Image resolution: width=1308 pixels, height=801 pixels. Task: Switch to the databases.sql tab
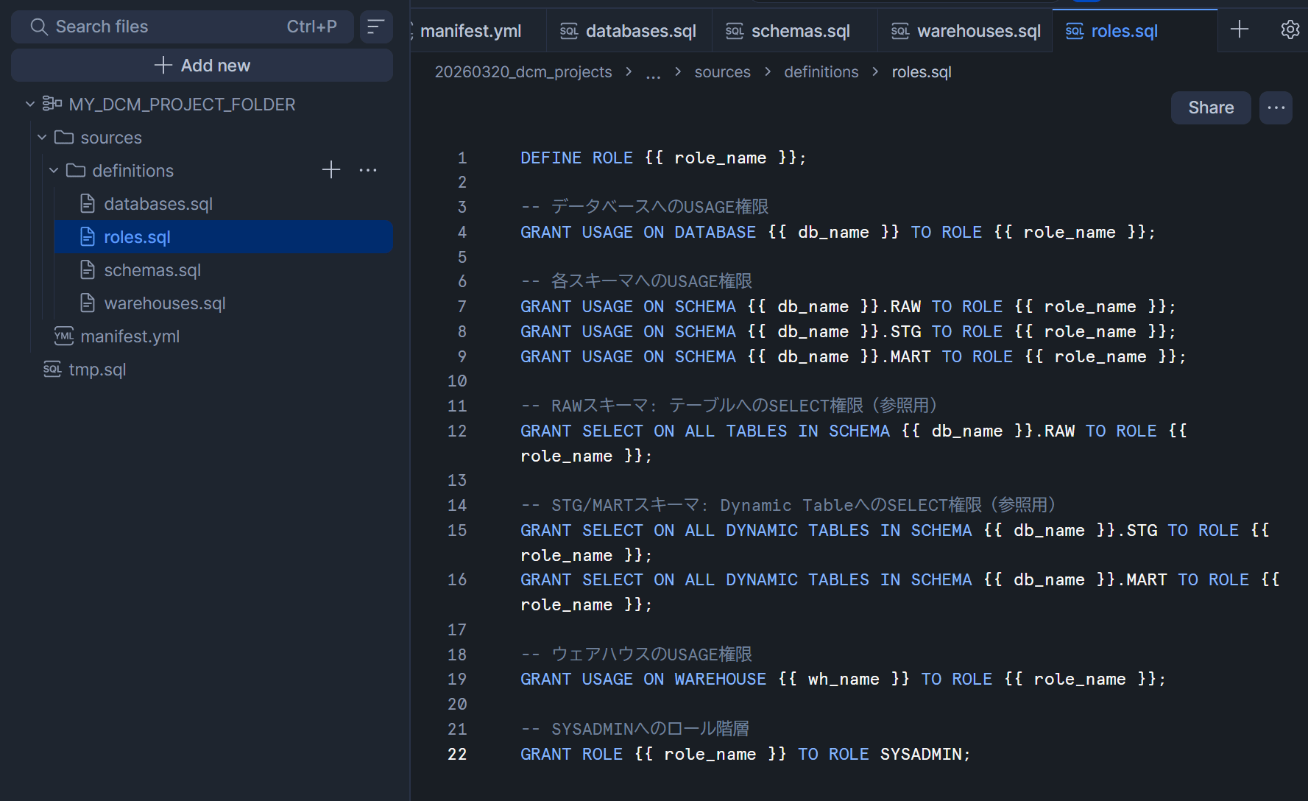629,31
